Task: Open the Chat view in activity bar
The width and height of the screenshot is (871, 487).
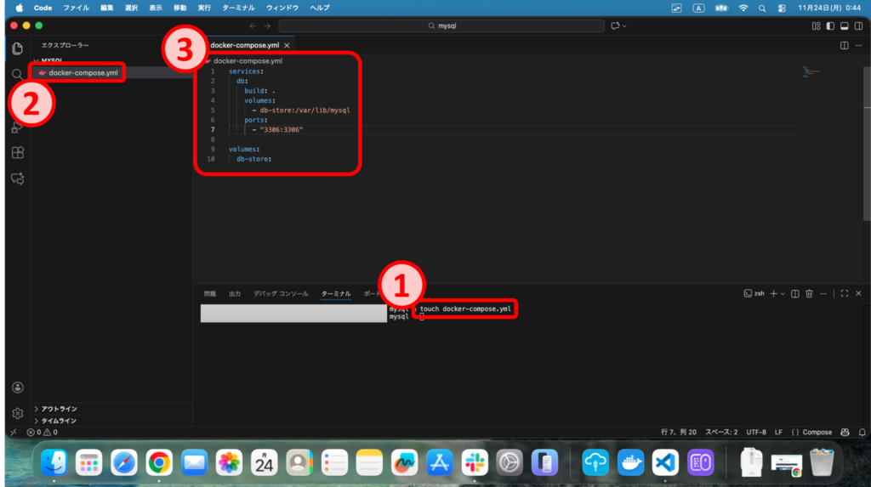Action: [17, 179]
